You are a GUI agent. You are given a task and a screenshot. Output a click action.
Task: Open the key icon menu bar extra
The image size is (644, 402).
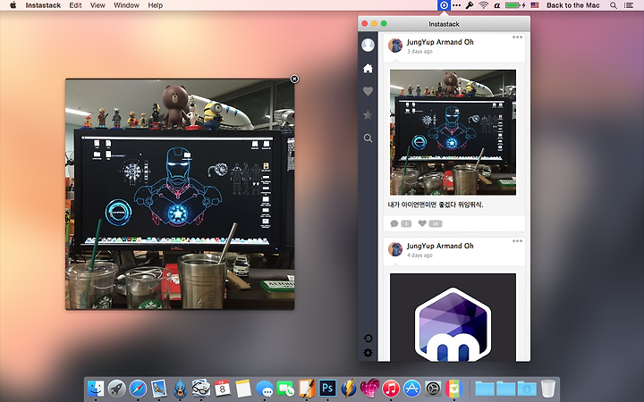point(469,5)
